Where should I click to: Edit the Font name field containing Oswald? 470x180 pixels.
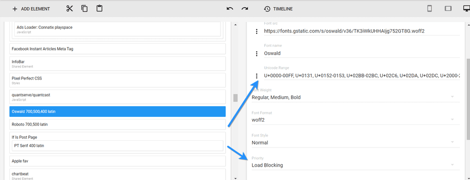tap(362, 53)
